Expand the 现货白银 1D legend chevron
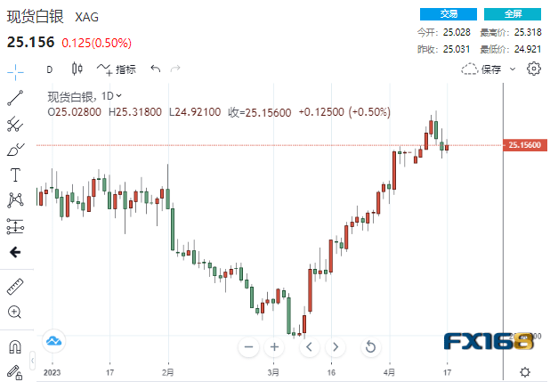Screen dimensions: 550x382 tap(119, 95)
